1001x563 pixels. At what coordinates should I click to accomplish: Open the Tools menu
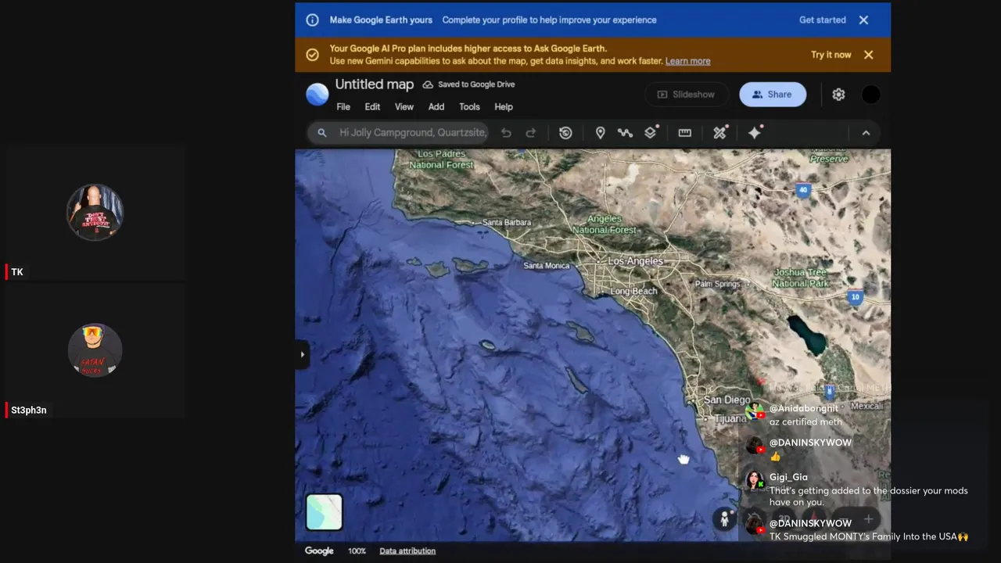(x=469, y=107)
